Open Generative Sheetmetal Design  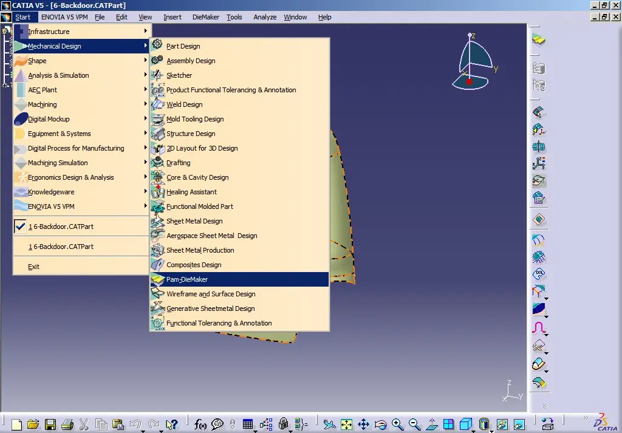(239, 309)
